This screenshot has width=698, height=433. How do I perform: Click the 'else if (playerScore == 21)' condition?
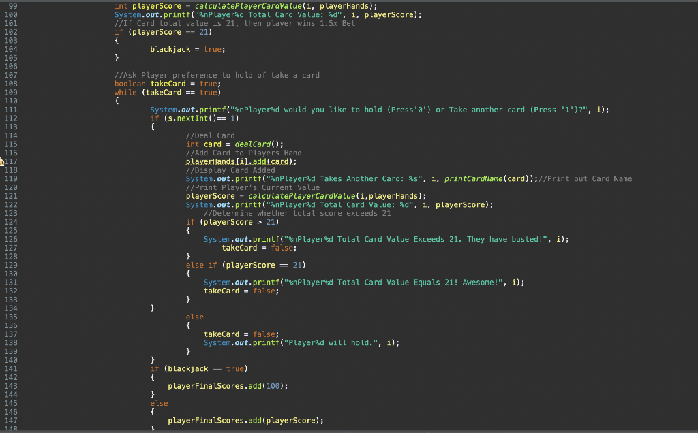(x=245, y=265)
